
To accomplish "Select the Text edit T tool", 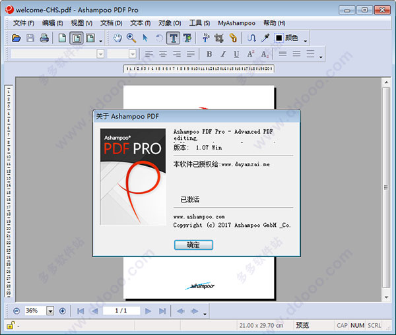I will (173, 38).
